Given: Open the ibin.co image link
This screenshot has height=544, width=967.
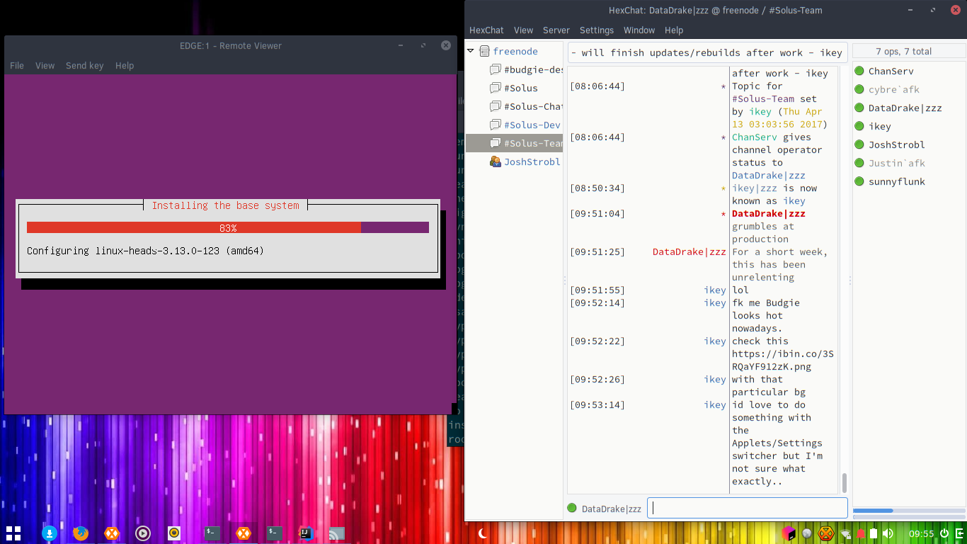Looking at the screenshot, I should coord(783,360).
